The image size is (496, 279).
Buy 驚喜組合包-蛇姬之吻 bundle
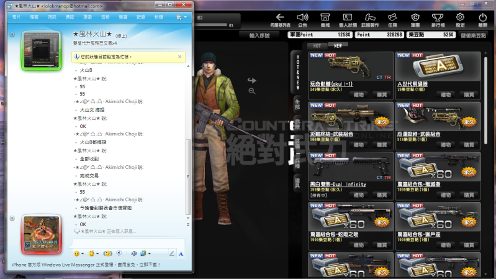[x=382, y=245]
